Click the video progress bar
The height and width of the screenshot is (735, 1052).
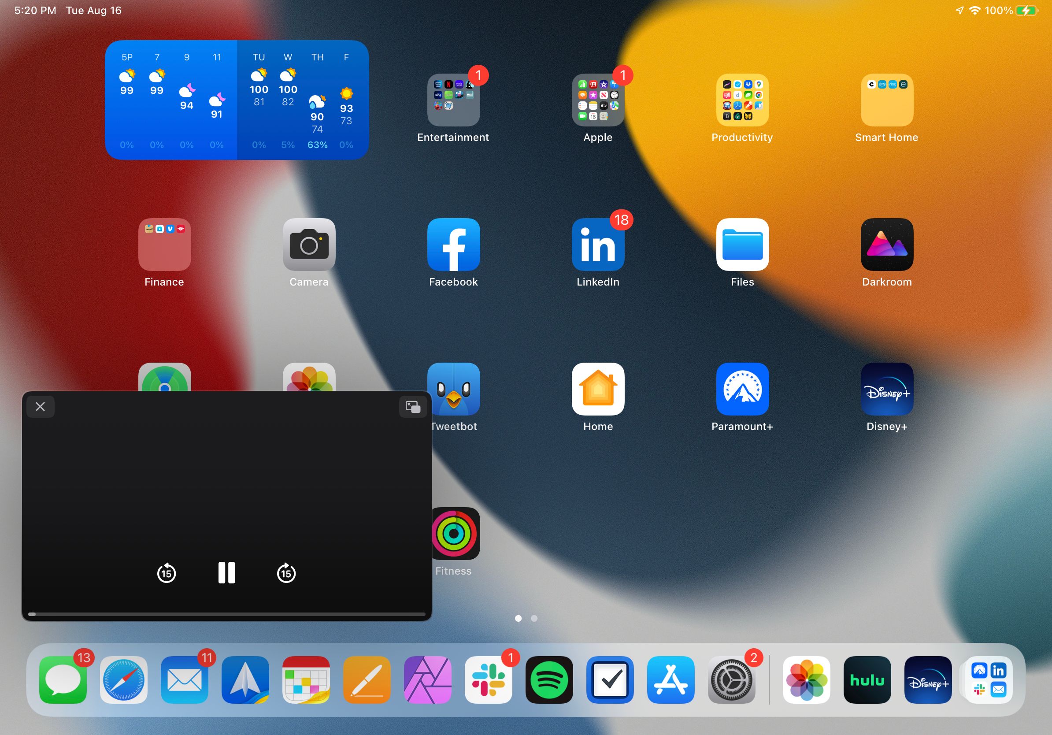point(227,614)
